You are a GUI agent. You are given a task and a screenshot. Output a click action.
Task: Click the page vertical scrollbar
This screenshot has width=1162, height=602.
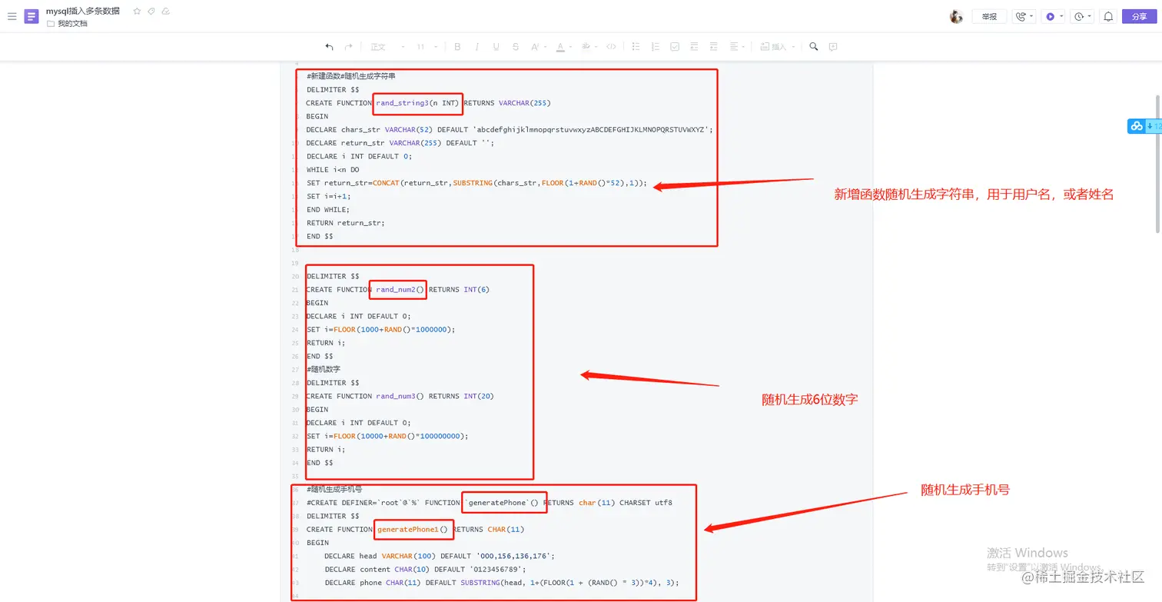point(1158,163)
